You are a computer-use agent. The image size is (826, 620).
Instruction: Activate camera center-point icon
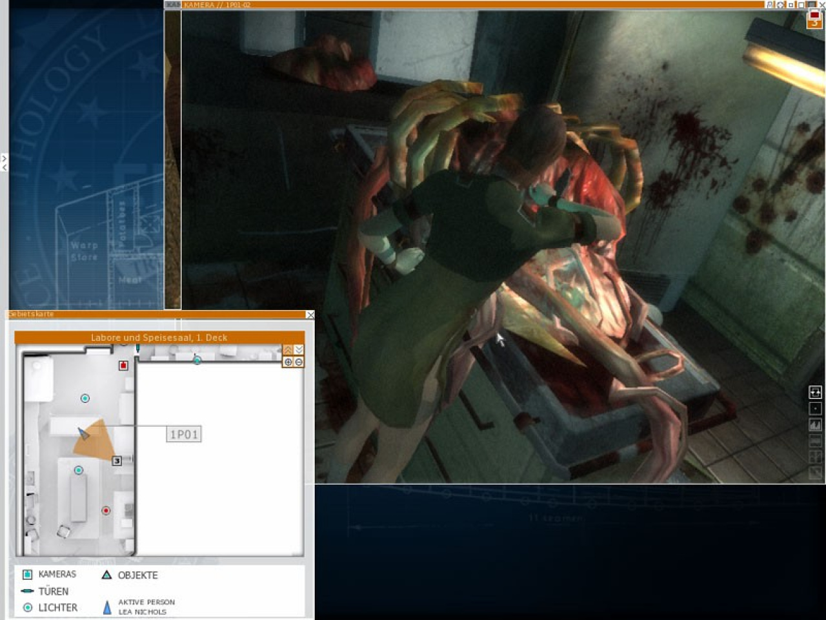click(x=815, y=409)
